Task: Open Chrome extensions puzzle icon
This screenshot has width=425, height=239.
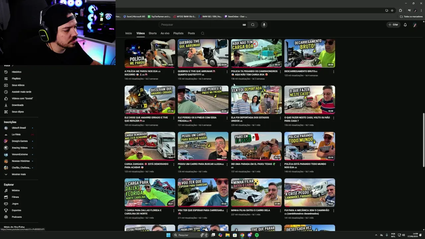Action: (400, 10)
